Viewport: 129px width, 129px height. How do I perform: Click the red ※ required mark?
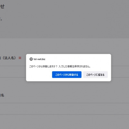tap(20, 58)
